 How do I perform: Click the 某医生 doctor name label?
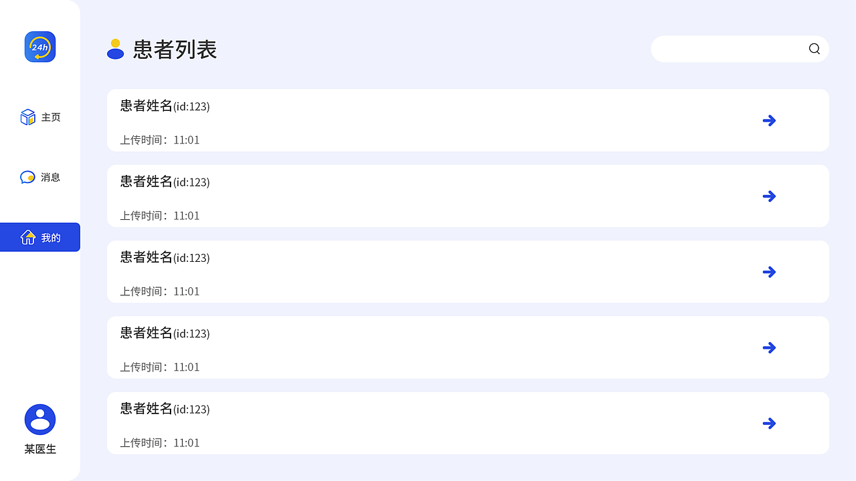39,449
